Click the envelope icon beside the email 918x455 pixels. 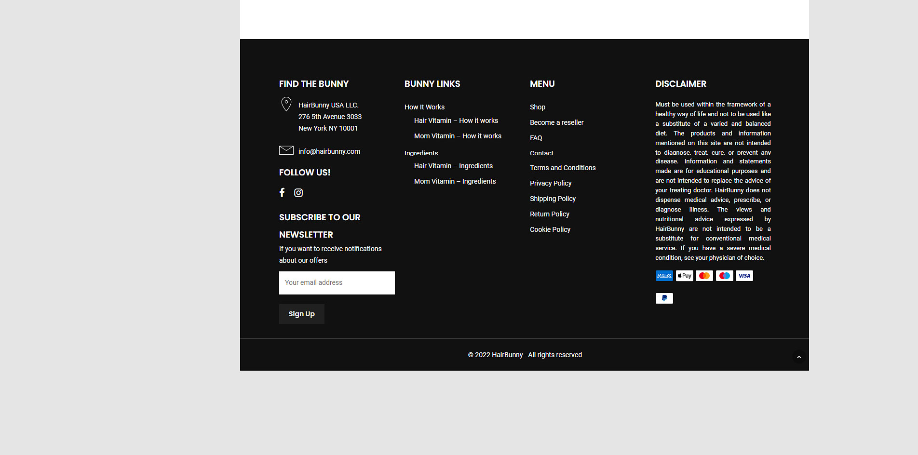(286, 150)
